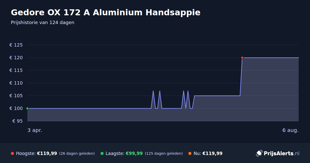
Task: Select the red highest-price marker on chart
Action: tap(242, 58)
